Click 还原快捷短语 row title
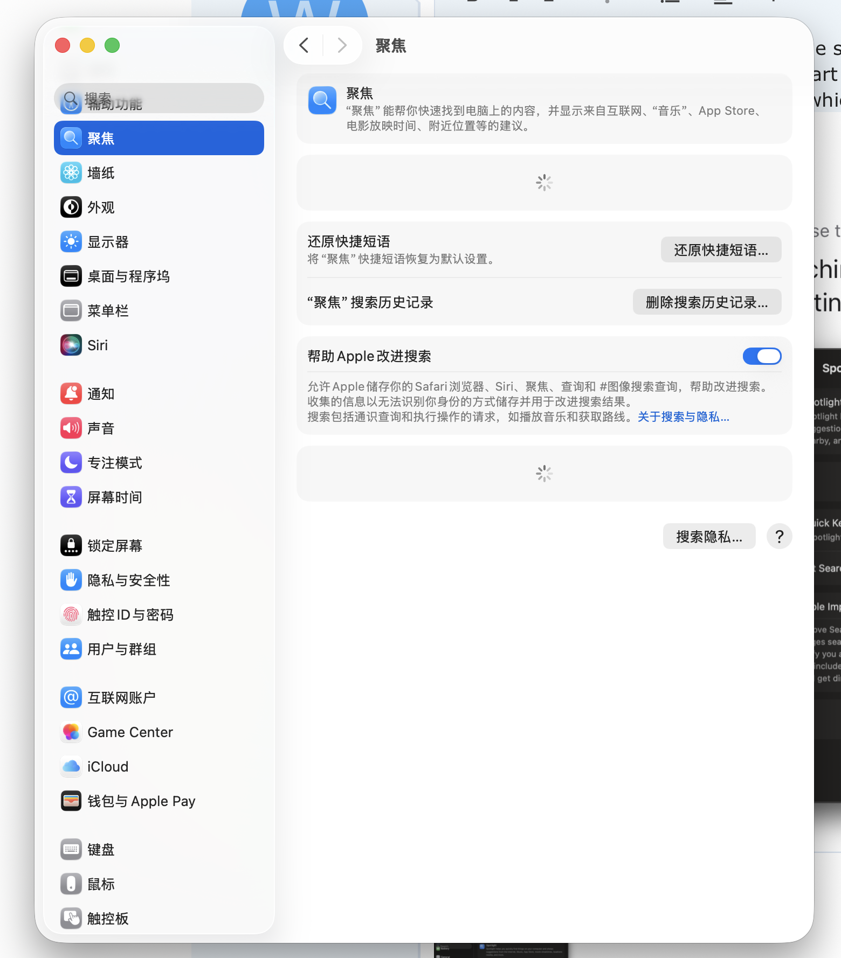This screenshot has width=841, height=958. coord(349,241)
